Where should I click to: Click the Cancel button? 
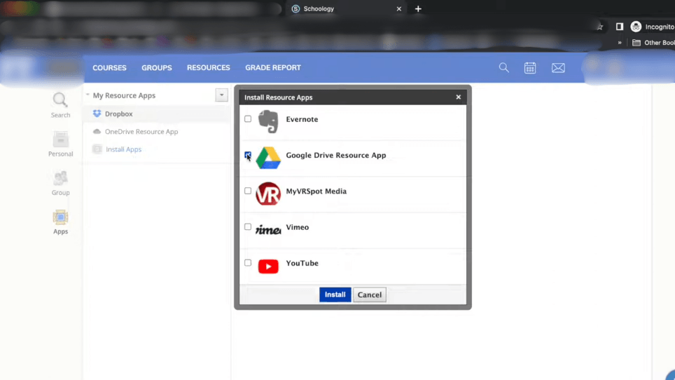[369, 294]
